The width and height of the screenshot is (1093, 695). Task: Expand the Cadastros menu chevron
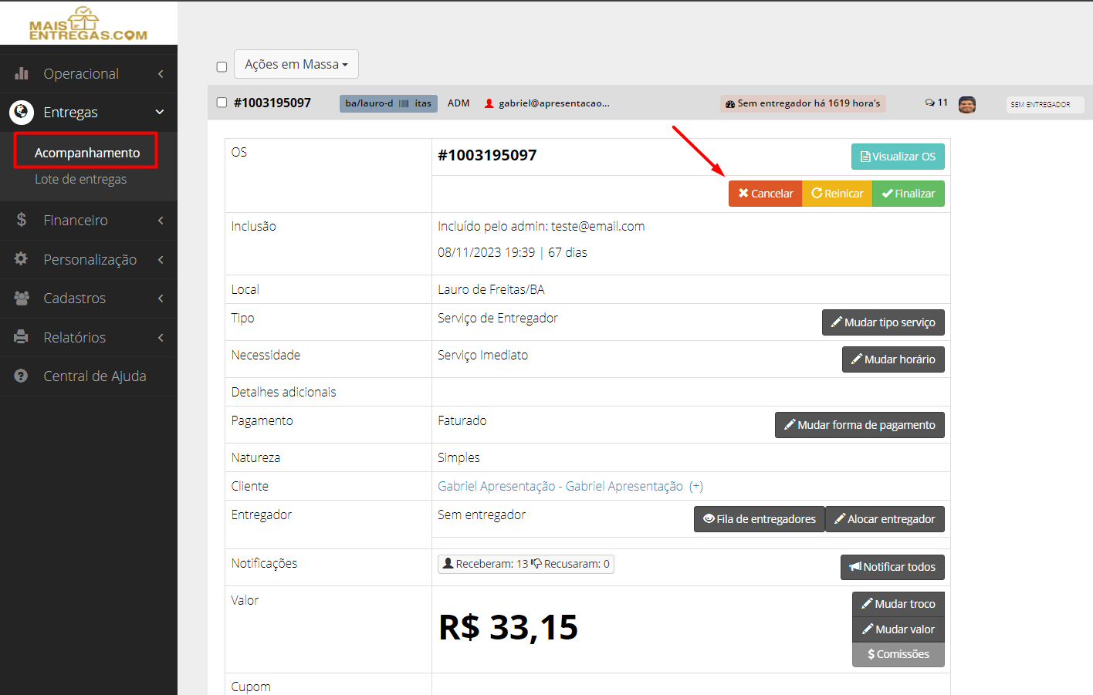161,299
